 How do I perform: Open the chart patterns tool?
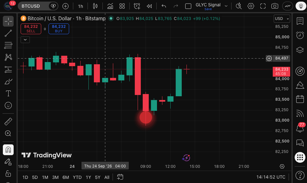point(8,57)
